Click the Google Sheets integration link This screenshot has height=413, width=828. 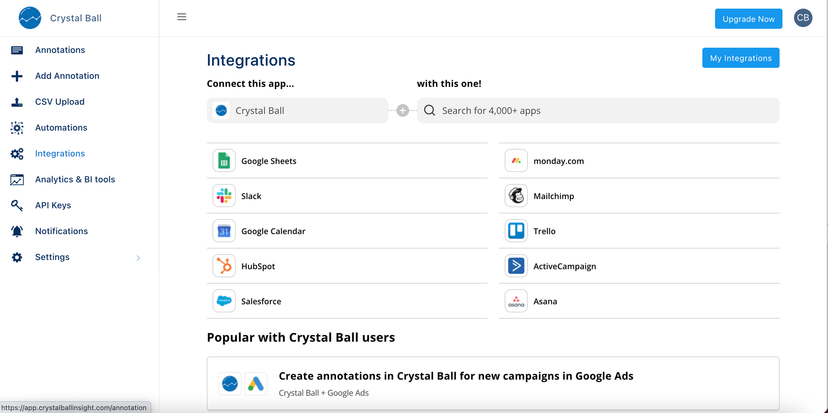click(x=347, y=160)
